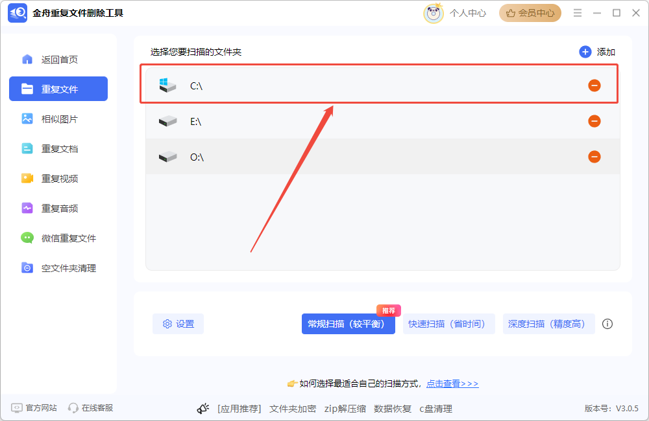The height and width of the screenshot is (421, 649).
Task: Open 在线客服 online support
Action: pyautogui.click(x=91, y=408)
